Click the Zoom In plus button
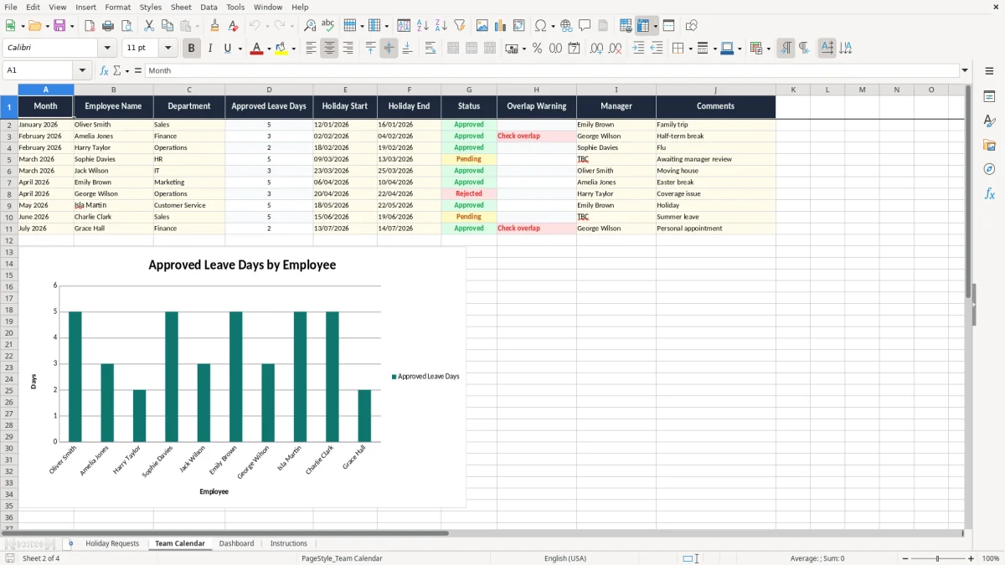The height and width of the screenshot is (565, 1005). coord(971,558)
